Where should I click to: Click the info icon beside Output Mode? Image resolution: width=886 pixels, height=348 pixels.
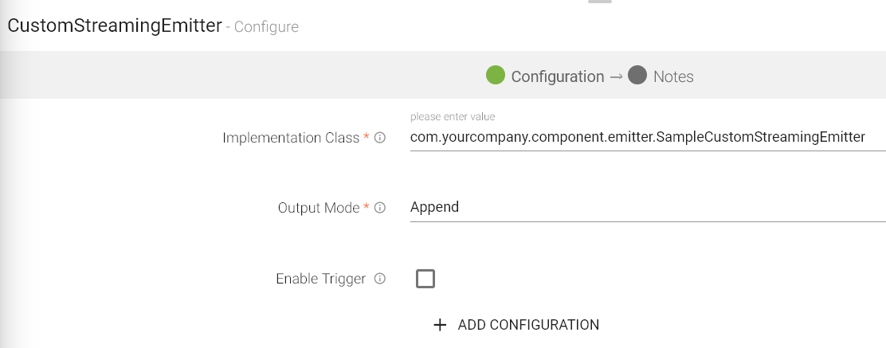(380, 208)
